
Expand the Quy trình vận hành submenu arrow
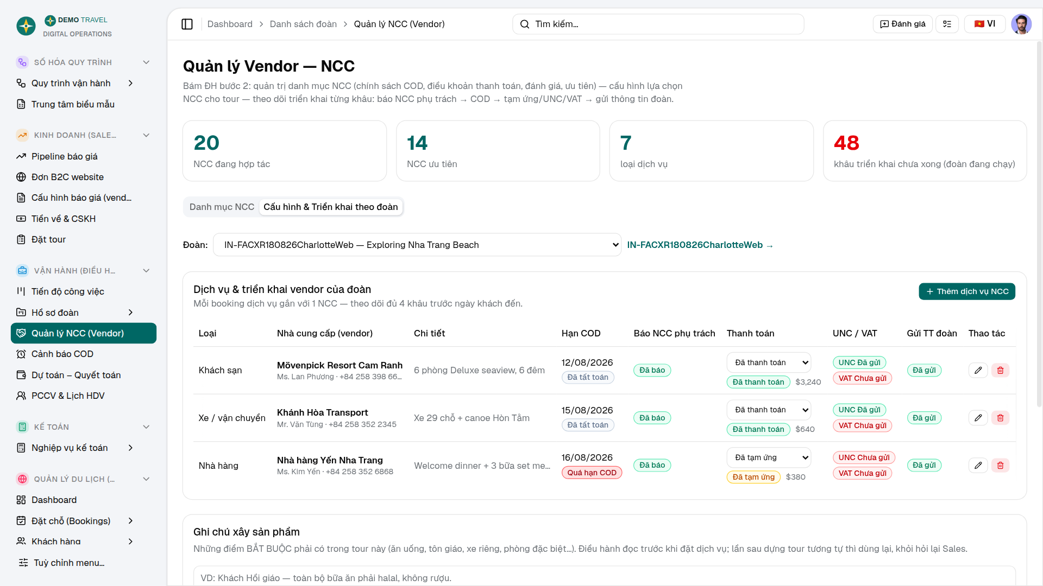130,83
